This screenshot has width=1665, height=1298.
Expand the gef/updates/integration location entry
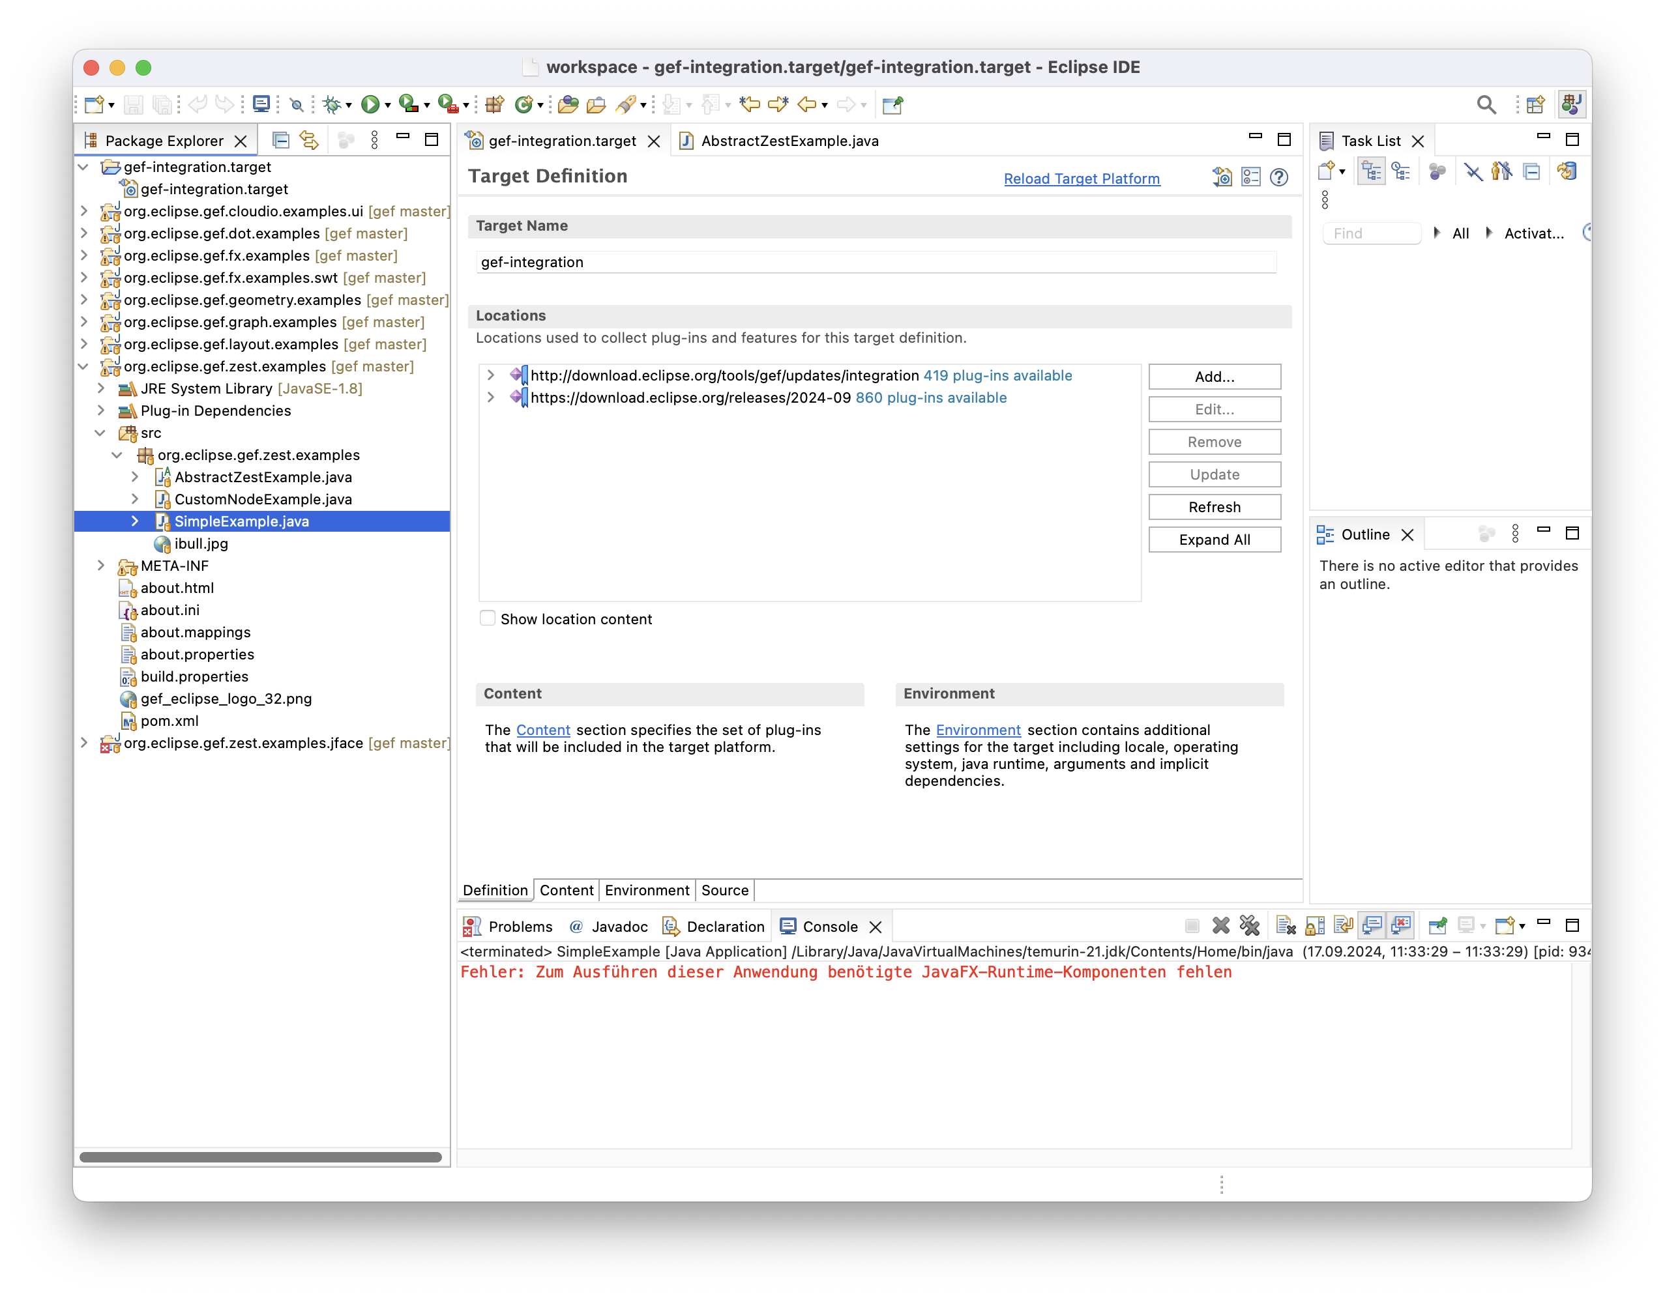[491, 375]
